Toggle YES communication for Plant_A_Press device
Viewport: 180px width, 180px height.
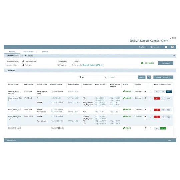pos(163,98)
